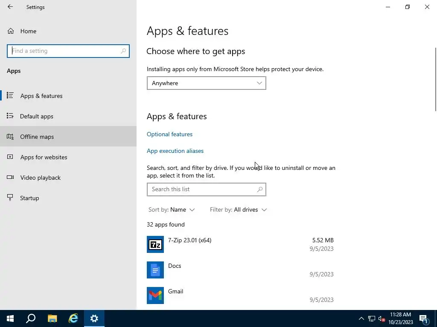The height and width of the screenshot is (327, 437).
Task: Open the Offline maps page
Action: coord(68,137)
